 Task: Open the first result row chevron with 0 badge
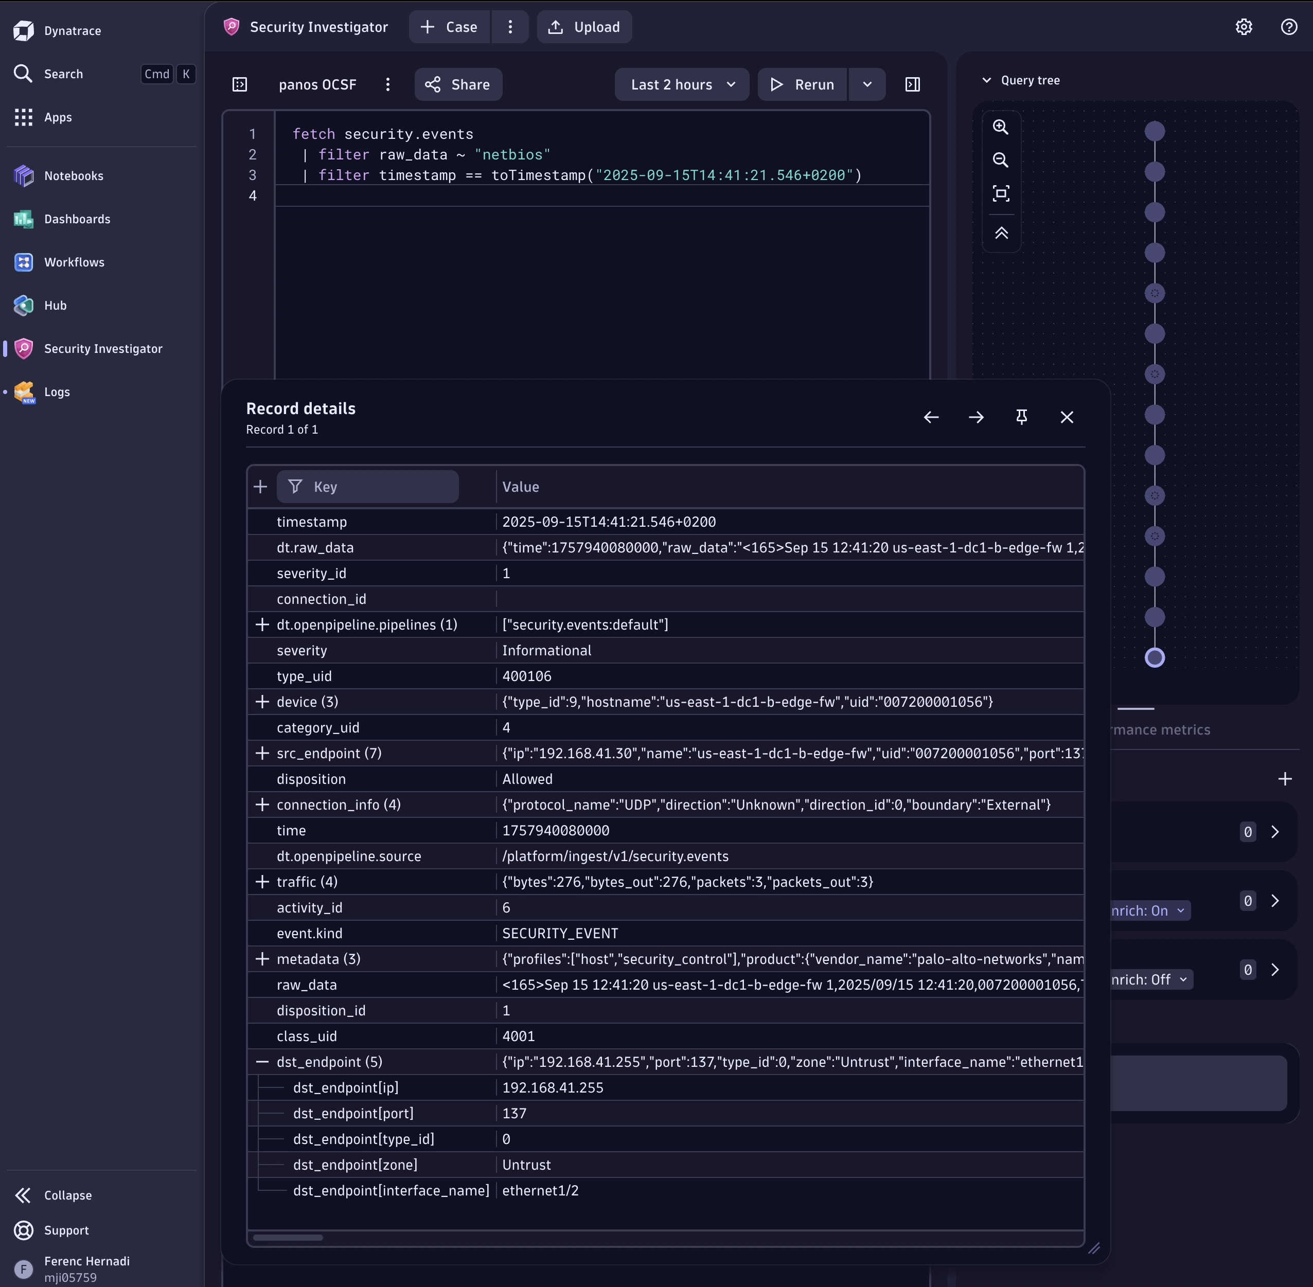(x=1275, y=831)
